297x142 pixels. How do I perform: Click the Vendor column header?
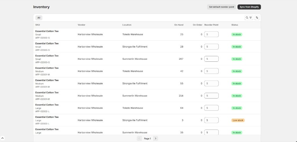pos(82,25)
